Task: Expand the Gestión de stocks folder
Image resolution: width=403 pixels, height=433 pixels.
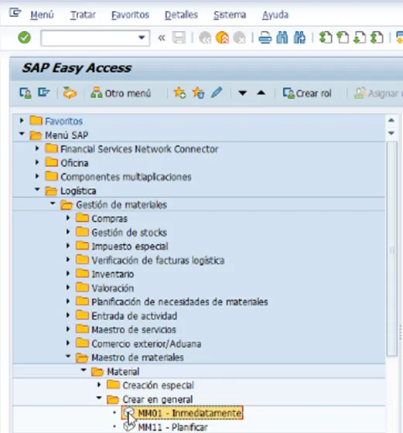Action: tap(68, 232)
